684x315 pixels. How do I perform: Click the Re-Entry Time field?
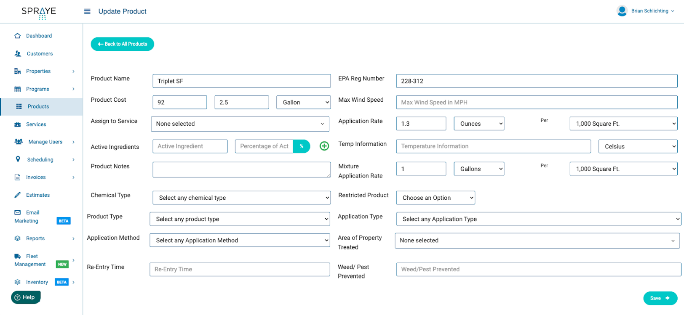click(240, 270)
